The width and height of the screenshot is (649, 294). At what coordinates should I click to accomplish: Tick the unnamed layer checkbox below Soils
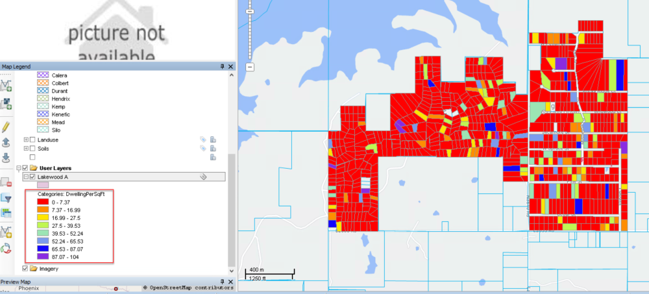[x=32, y=157]
